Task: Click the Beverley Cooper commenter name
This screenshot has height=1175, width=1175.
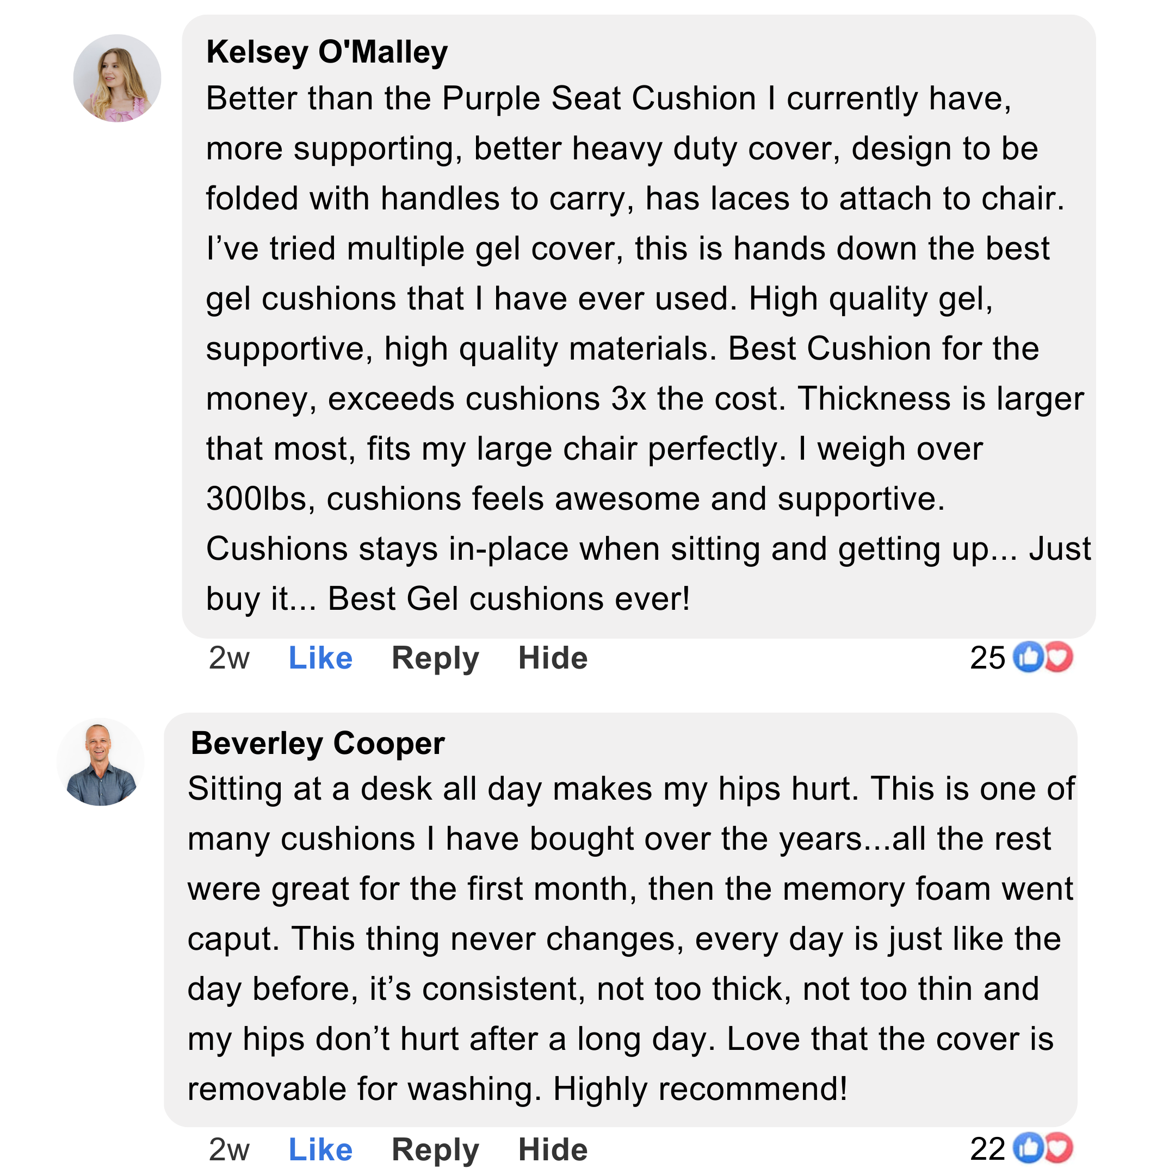Action: [x=318, y=743]
